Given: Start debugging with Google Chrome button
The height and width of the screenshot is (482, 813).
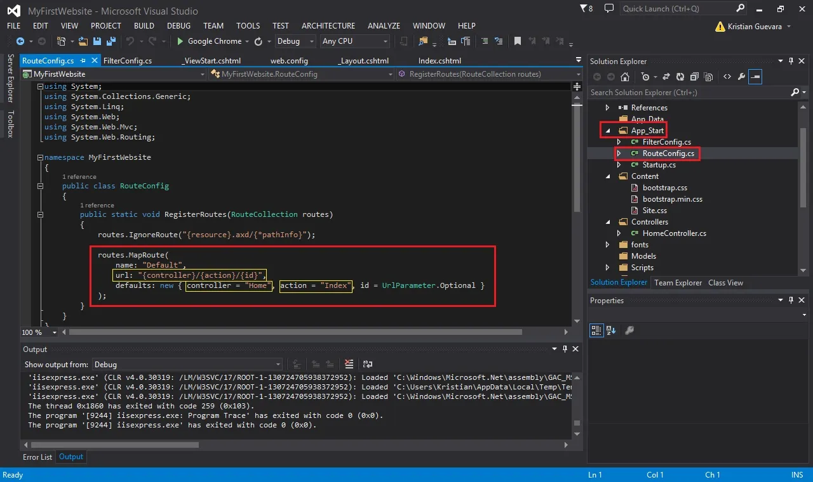Looking at the screenshot, I should [210, 41].
